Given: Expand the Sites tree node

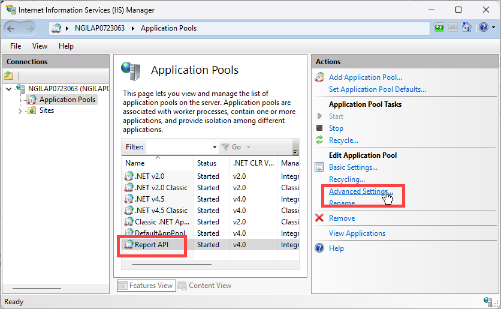Looking at the screenshot, I should [20, 111].
